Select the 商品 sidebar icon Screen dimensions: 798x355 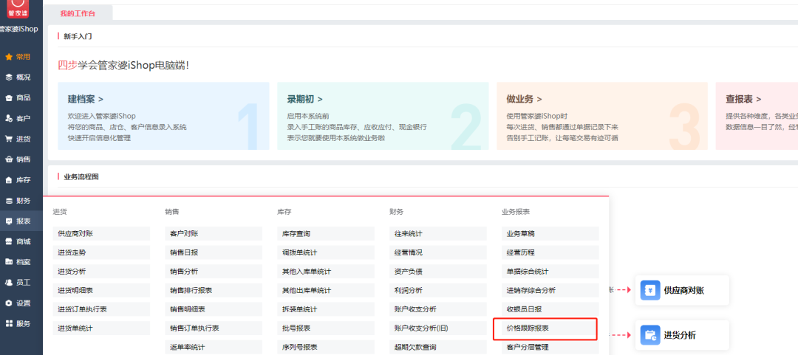tap(9, 97)
